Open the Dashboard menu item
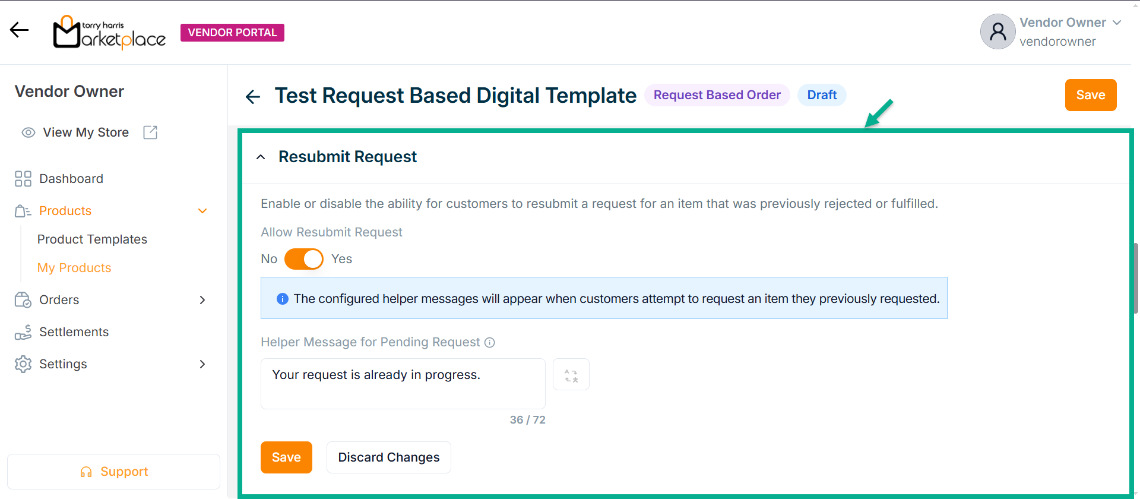 [71, 179]
